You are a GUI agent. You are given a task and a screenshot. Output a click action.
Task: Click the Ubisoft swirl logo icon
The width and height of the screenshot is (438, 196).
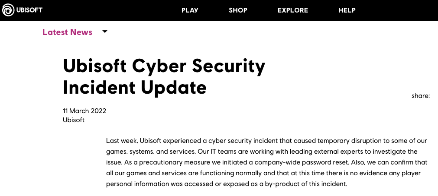pyautogui.click(x=8, y=10)
